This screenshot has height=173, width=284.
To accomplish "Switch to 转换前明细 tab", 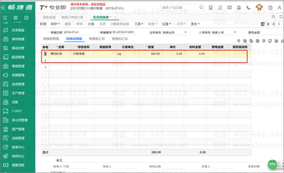I will coord(51,39).
